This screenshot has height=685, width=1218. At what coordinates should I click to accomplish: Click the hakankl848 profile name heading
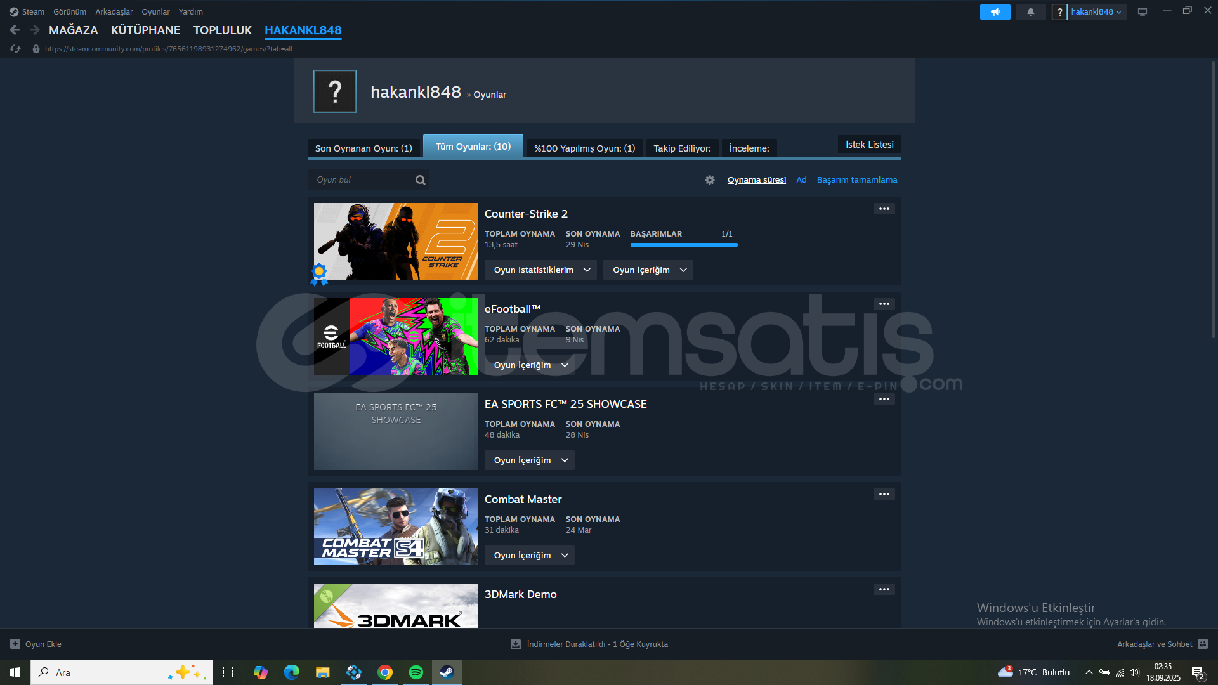(416, 93)
